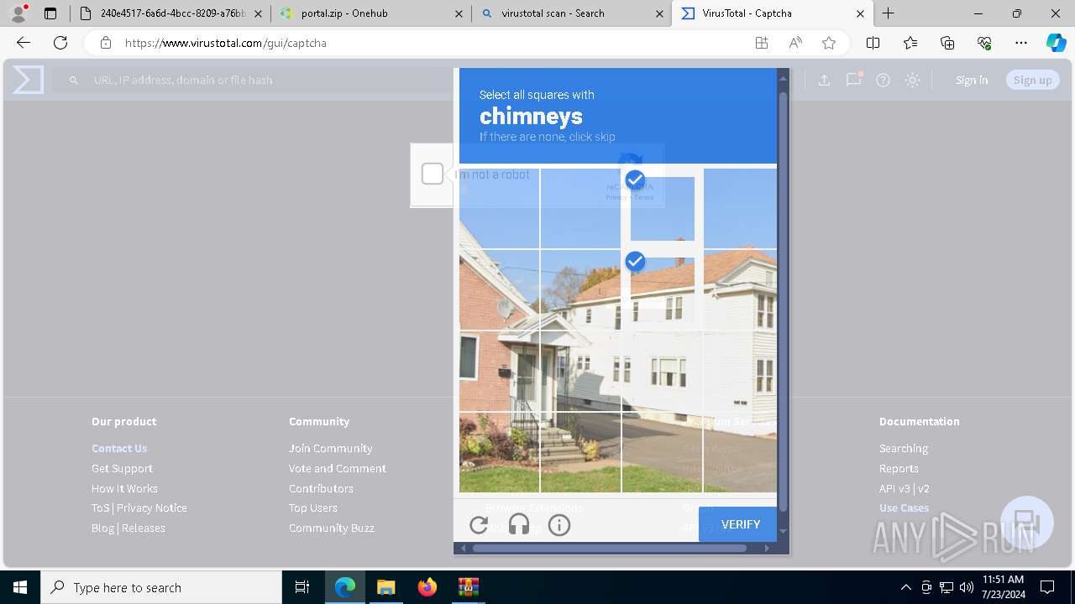Open Browser essentials icon

click(x=984, y=43)
